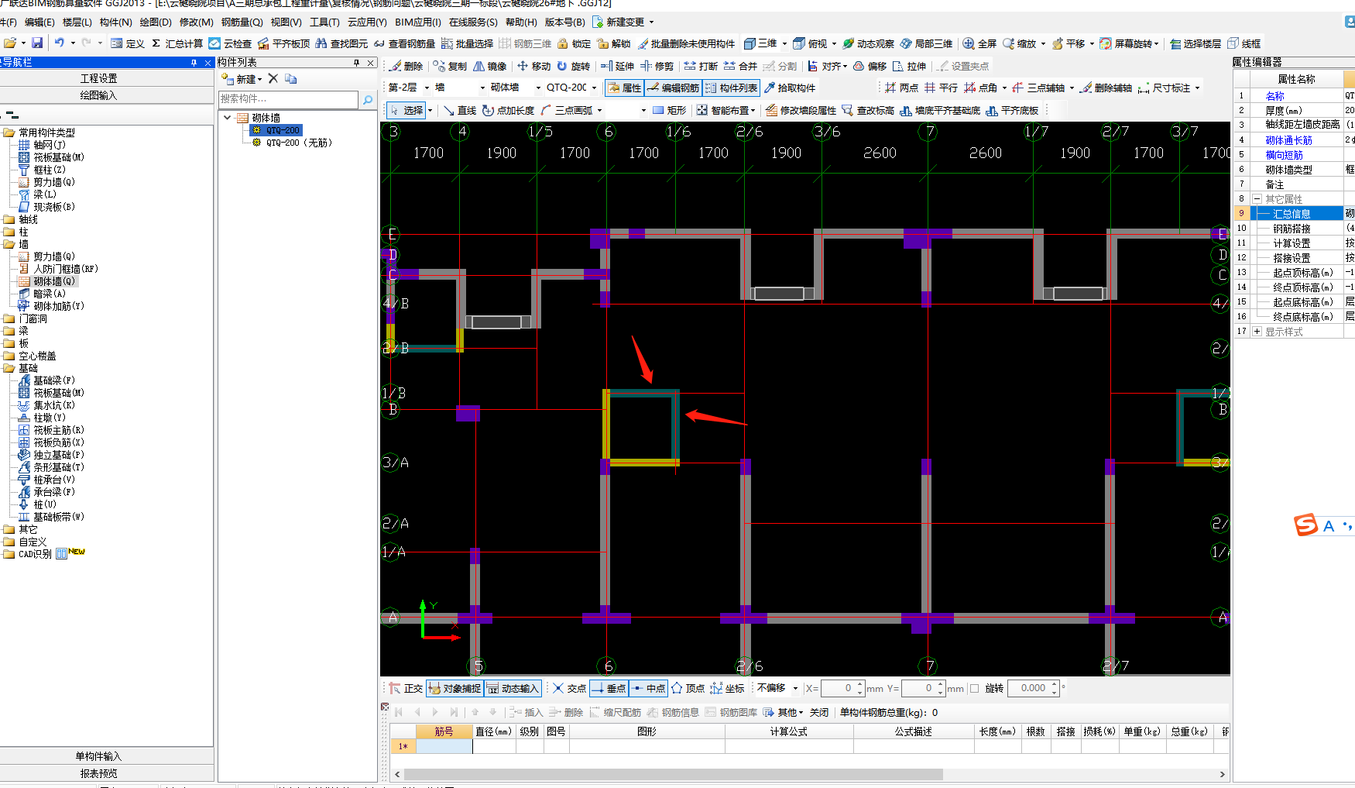This screenshot has width=1355, height=788.
Task: Toggle 编辑钢筋 edit rebar button
Action: pyautogui.click(x=673, y=88)
